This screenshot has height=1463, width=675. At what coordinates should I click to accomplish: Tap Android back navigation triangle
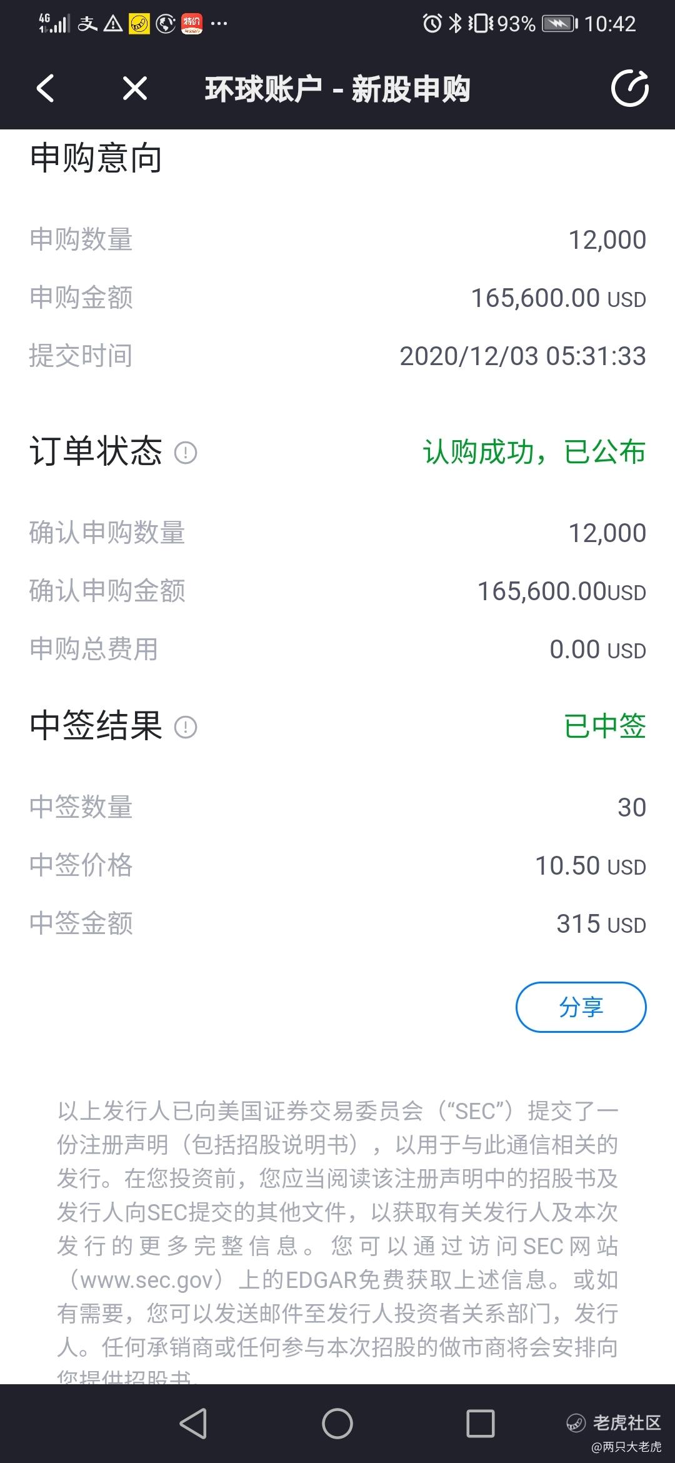coord(193,1423)
